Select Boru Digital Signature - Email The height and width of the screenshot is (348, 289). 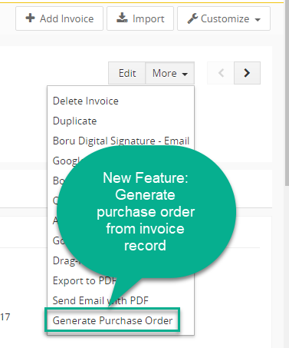(x=121, y=141)
